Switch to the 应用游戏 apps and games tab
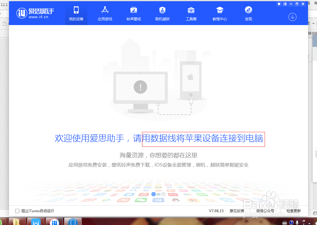Viewport: 317px width, 225px height. coord(105,13)
